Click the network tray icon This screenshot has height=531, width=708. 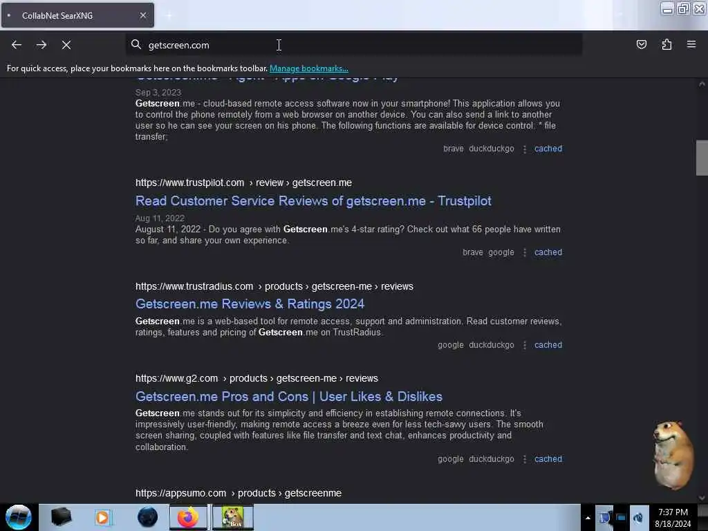[x=622, y=518]
